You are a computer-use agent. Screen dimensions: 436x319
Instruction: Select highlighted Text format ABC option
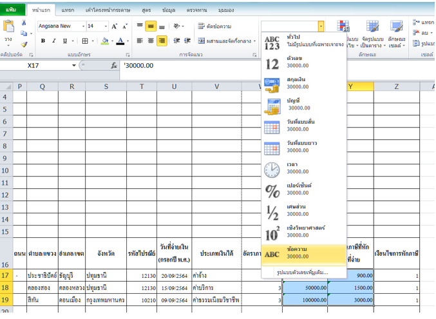pyautogui.click(x=303, y=255)
